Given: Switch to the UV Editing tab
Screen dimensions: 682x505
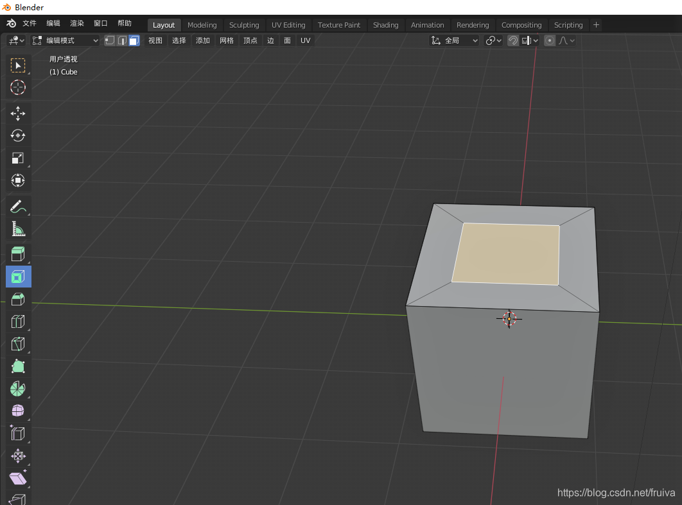Looking at the screenshot, I should pyautogui.click(x=288, y=25).
